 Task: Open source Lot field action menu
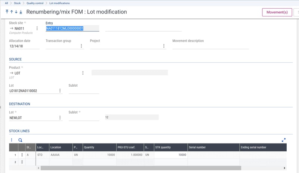tap(60, 91)
